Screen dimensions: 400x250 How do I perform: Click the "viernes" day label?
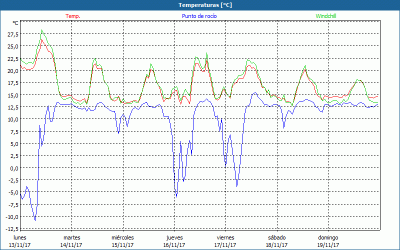click(225, 237)
